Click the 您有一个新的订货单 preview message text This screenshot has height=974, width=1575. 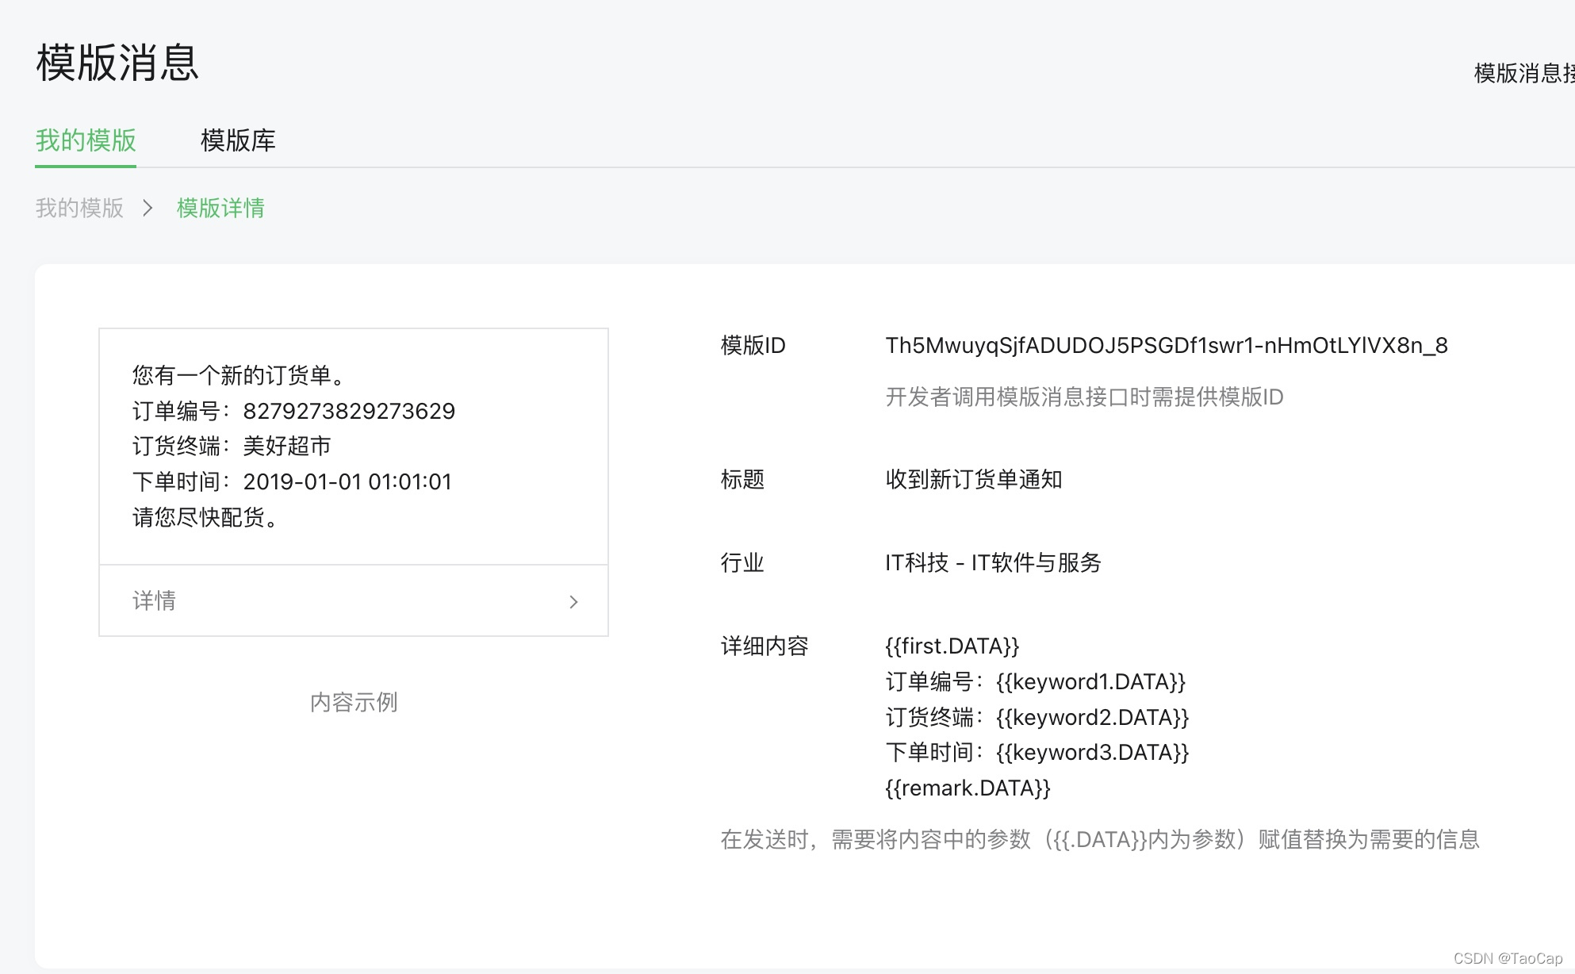coord(238,375)
